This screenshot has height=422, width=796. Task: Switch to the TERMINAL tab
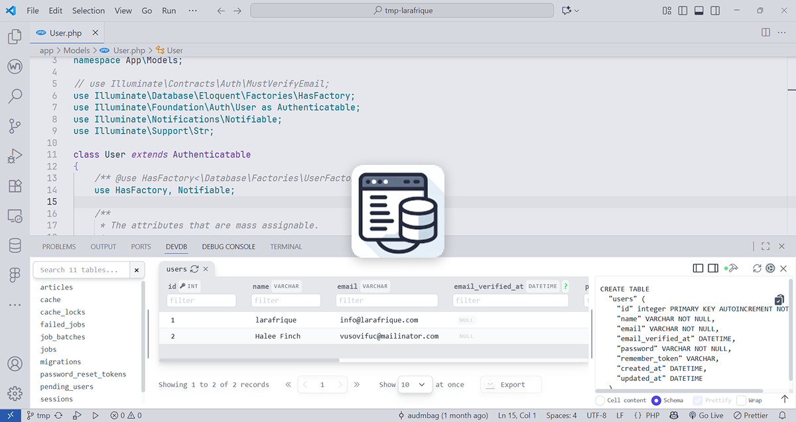pos(286,246)
